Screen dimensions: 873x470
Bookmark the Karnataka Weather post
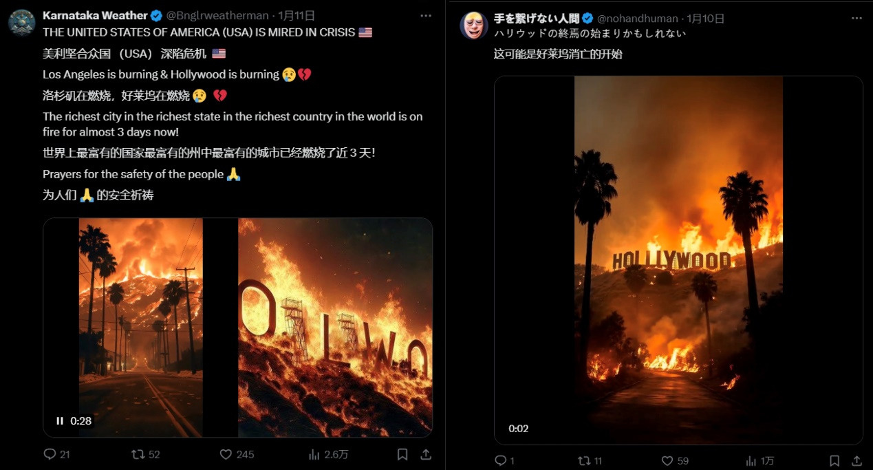coord(402,454)
